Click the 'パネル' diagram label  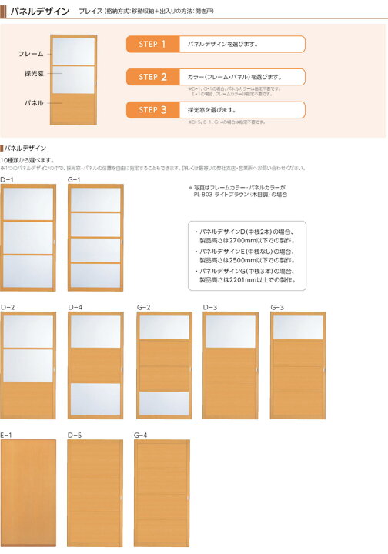[34, 103]
